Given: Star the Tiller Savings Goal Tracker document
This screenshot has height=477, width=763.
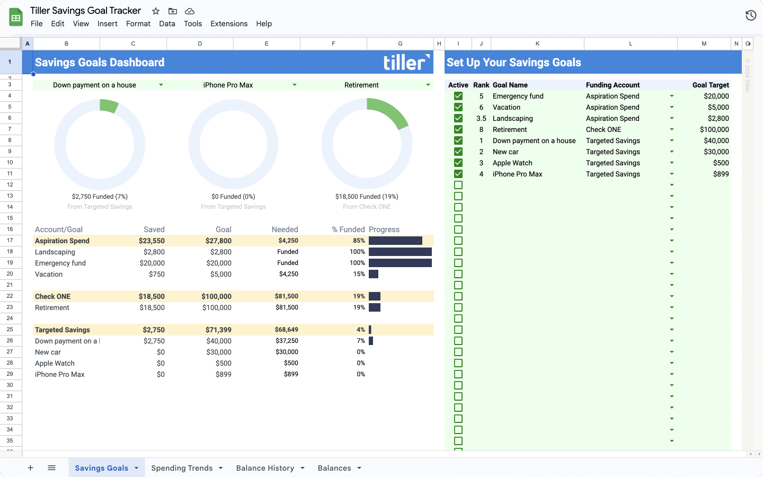Looking at the screenshot, I should click(156, 11).
